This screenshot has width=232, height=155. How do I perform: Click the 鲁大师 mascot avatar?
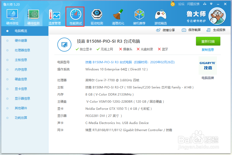[217, 16]
